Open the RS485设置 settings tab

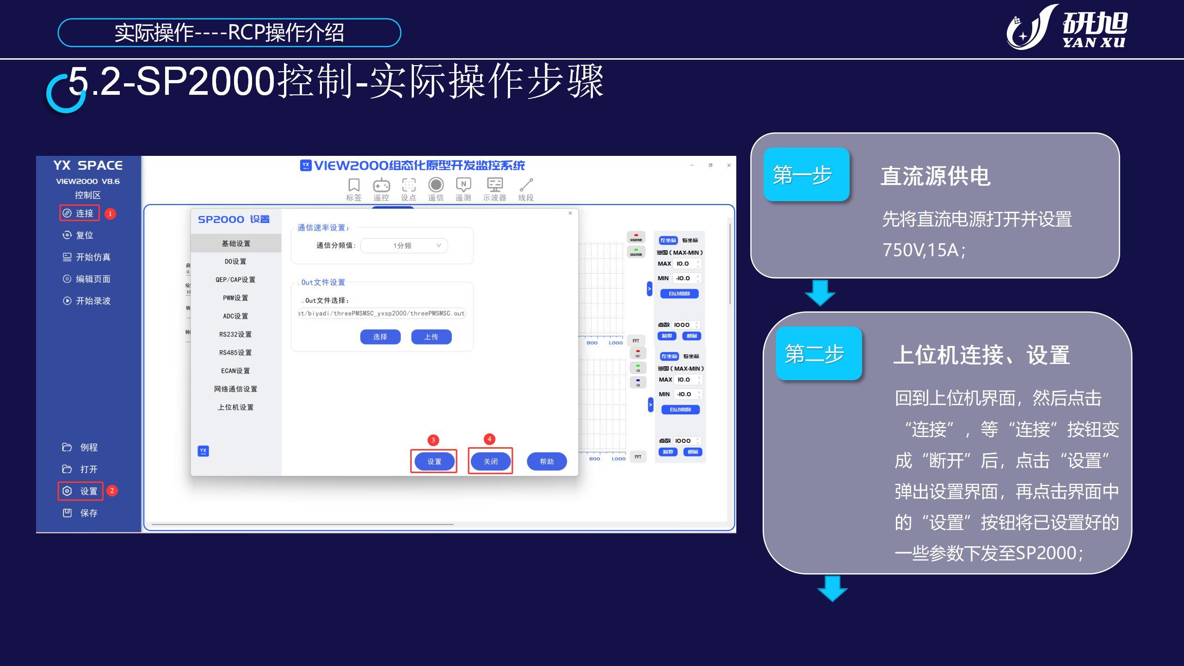236,352
